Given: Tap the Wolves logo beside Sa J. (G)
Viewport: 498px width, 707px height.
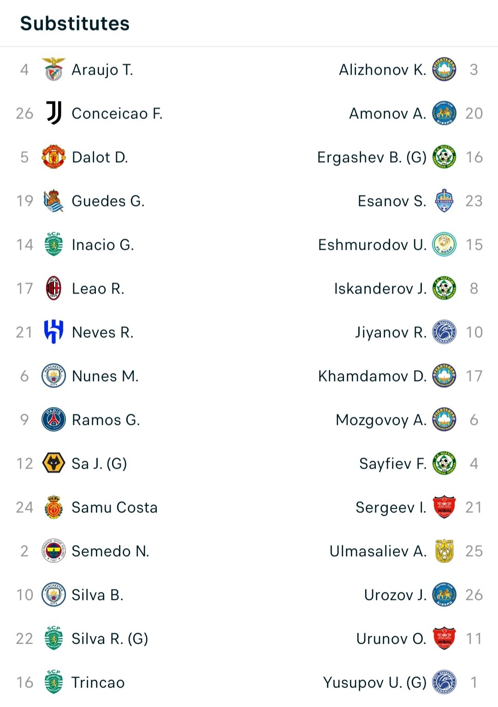Looking at the screenshot, I should point(53,463).
